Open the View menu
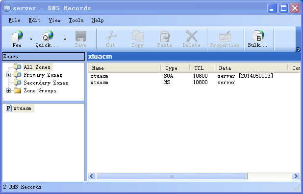The width and height of the screenshot is (303, 194). pos(55,20)
